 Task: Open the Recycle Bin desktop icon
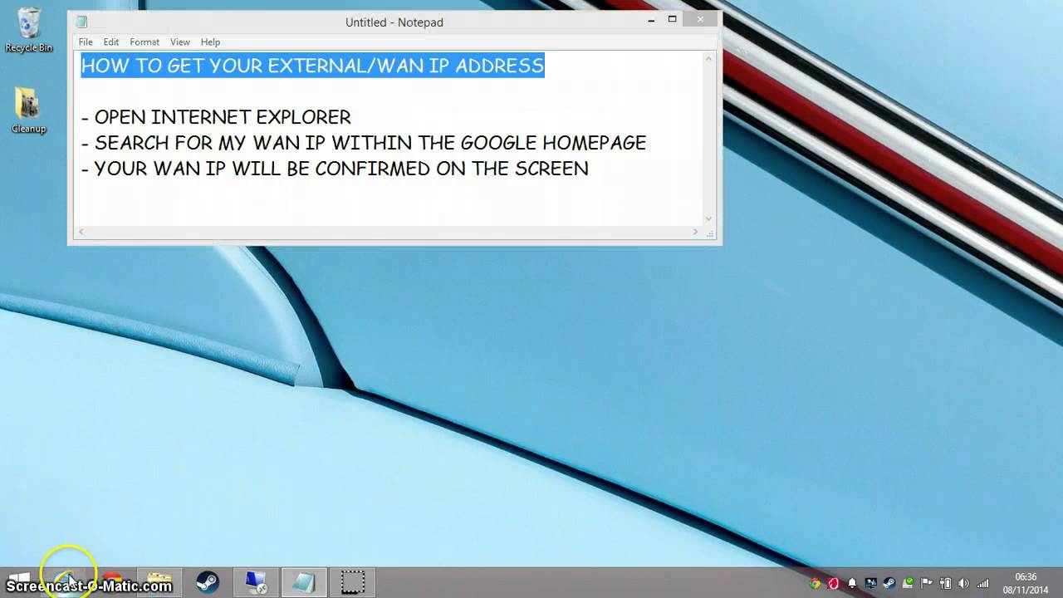point(28,30)
